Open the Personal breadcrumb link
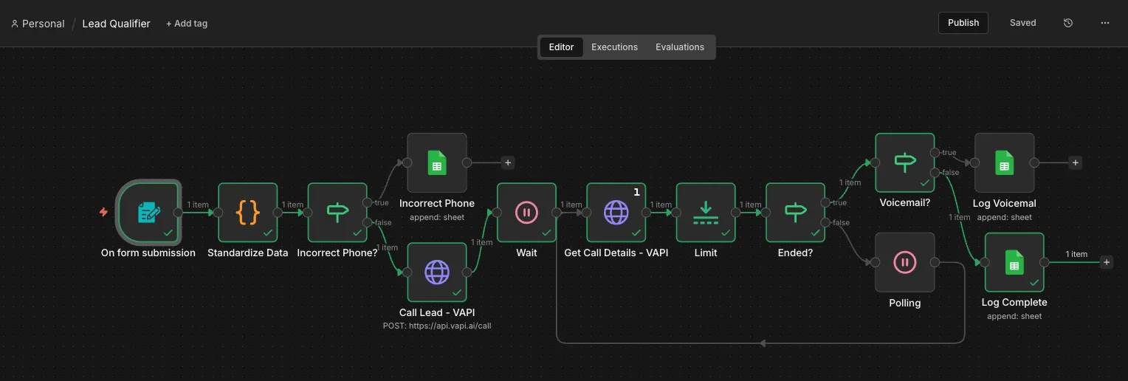 tap(44, 24)
